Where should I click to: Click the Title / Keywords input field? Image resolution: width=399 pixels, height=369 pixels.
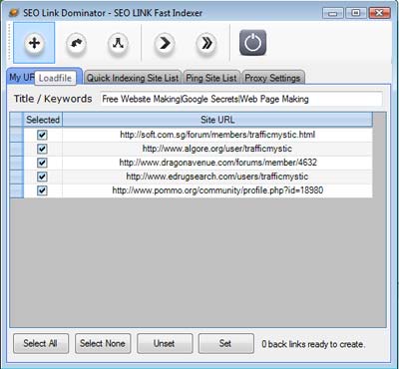click(x=241, y=99)
